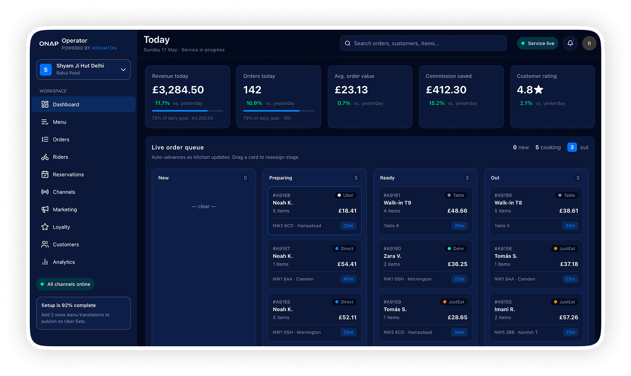Click the Out column header
This screenshot has height=376, width=631.
pos(495,178)
